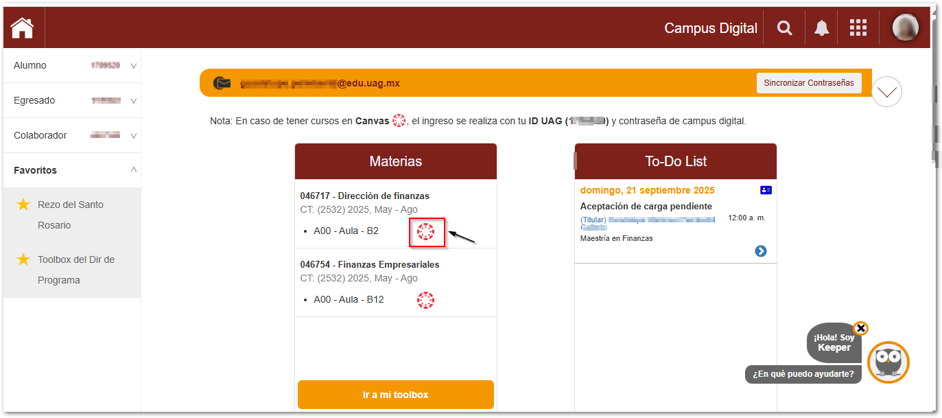Close the Keeper chat bubble
Viewport: 942px width, 418px height.
pyautogui.click(x=861, y=328)
